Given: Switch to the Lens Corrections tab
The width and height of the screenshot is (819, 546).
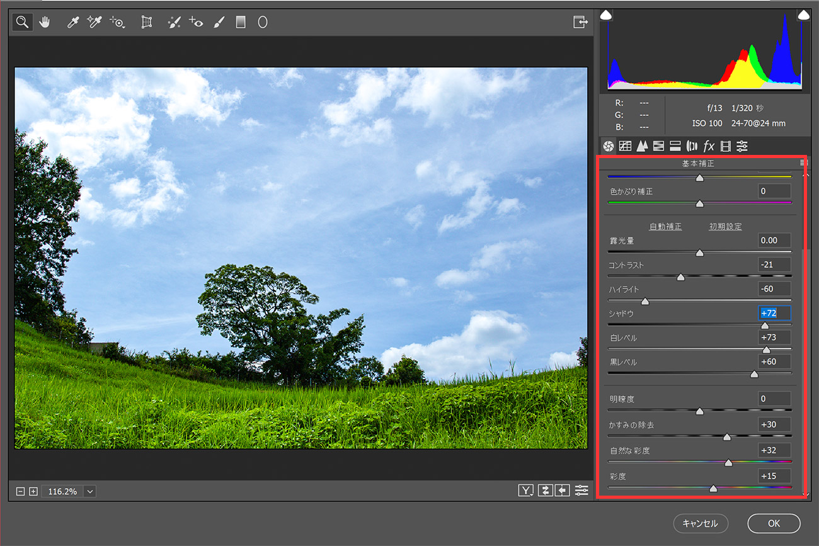Looking at the screenshot, I should [x=692, y=146].
